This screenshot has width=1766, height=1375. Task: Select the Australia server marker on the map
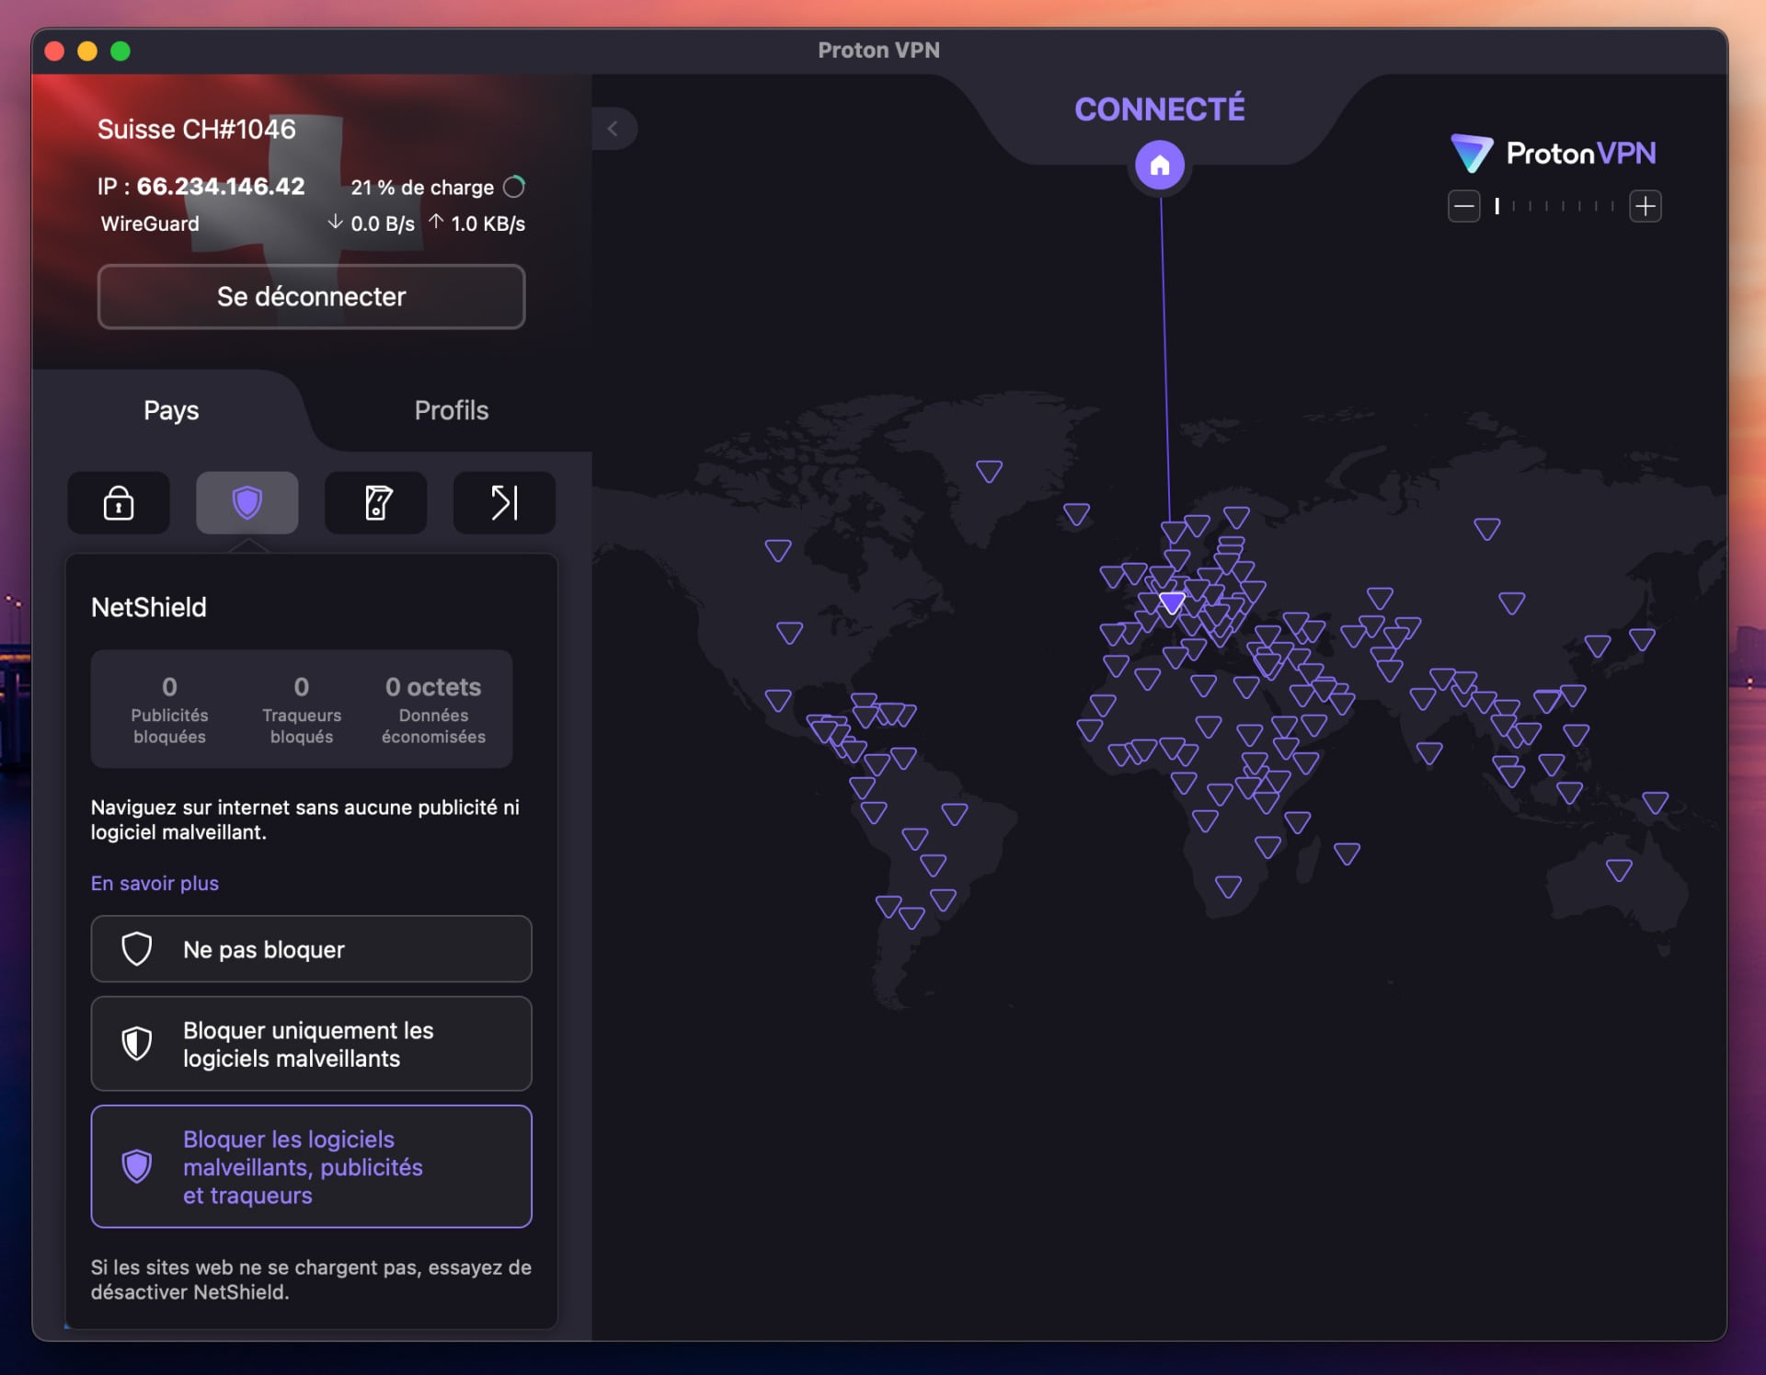click(x=1619, y=869)
